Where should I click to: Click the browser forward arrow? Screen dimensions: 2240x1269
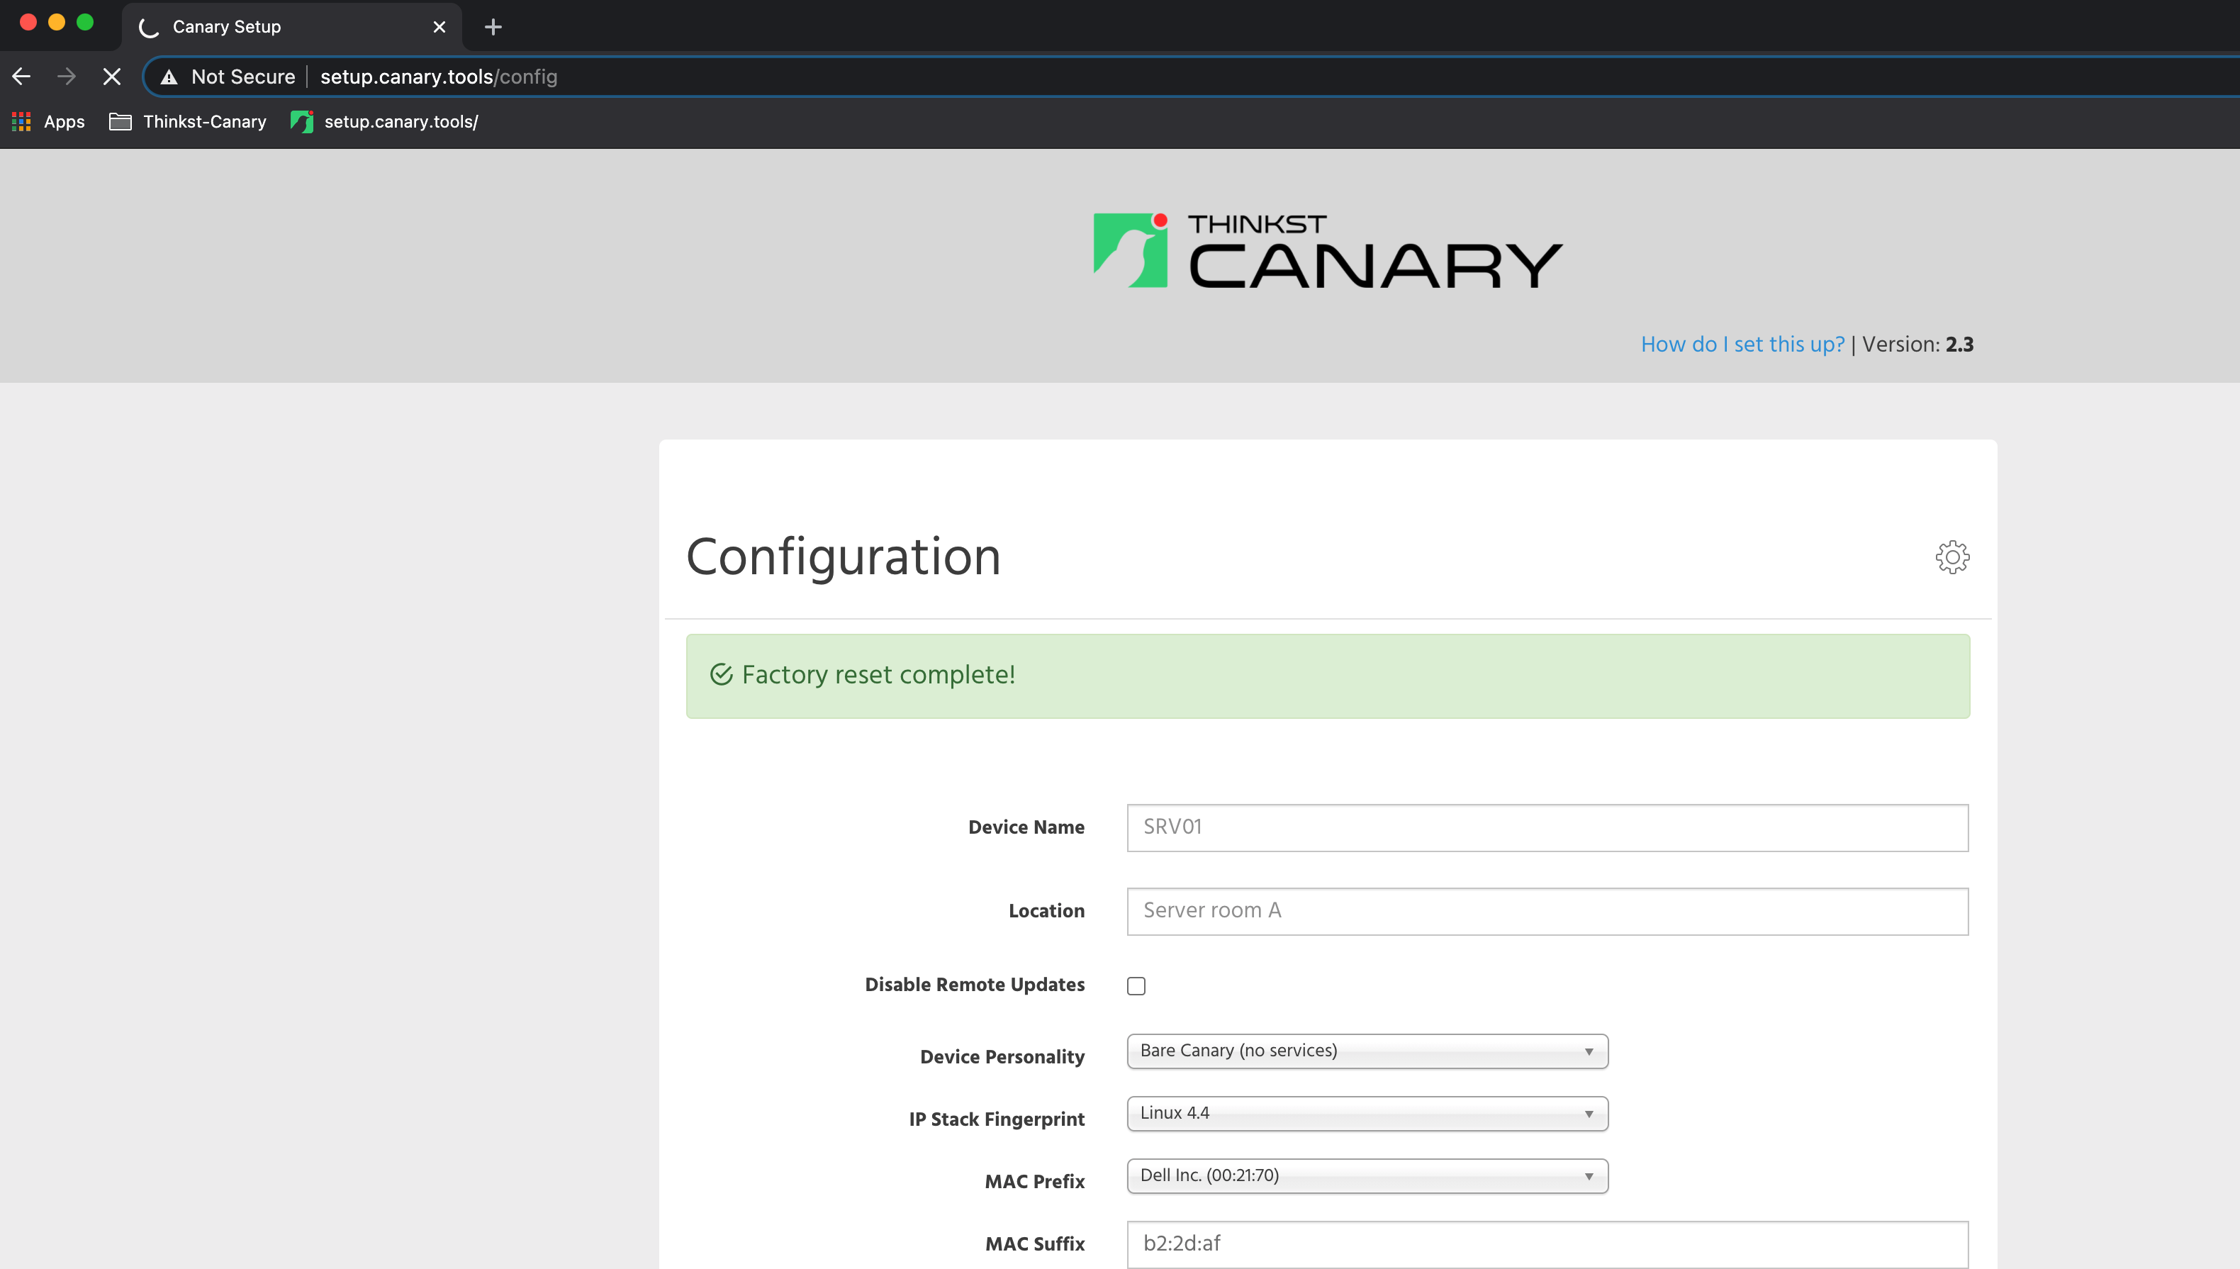point(66,77)
